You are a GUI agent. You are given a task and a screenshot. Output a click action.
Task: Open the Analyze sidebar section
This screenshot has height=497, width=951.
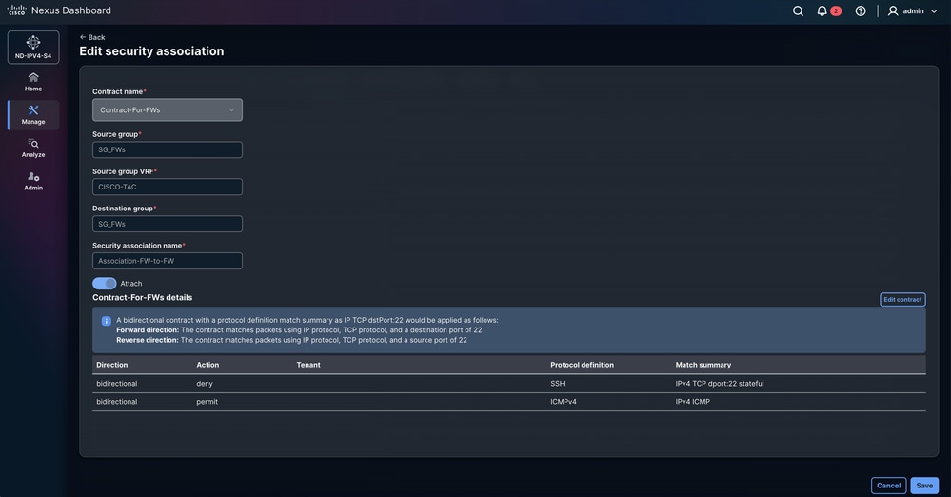click(x=33, y=149)
